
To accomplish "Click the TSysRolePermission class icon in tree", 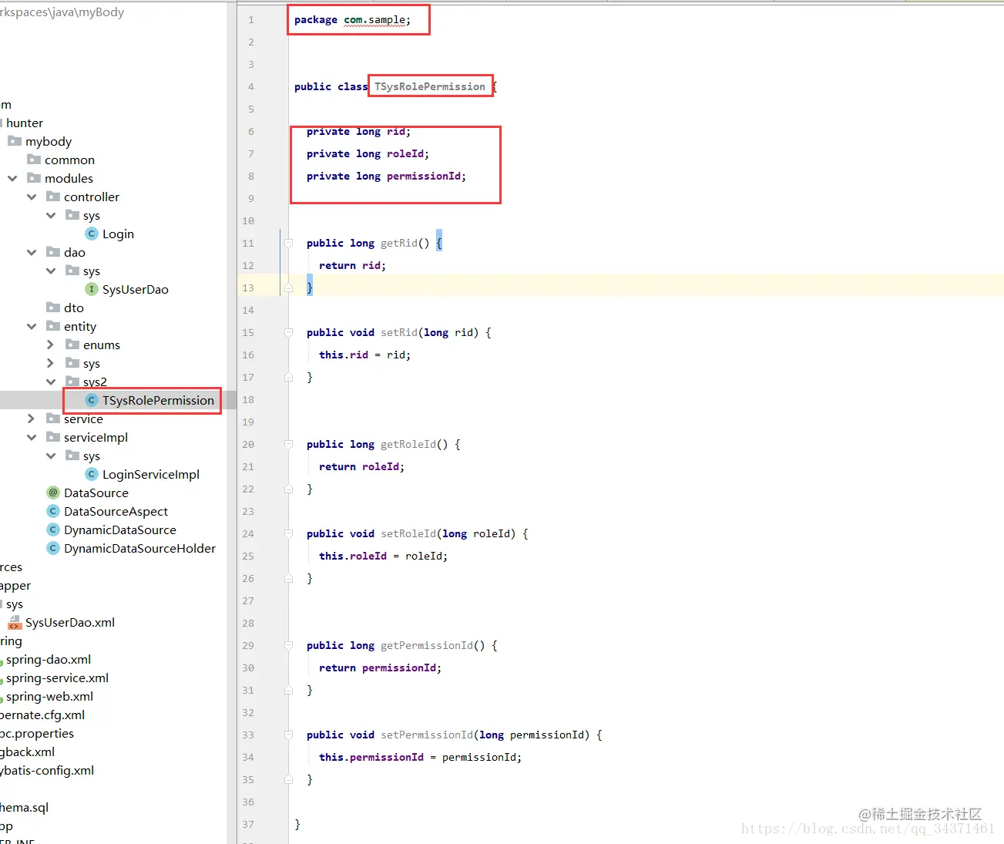I will click(92, 401).
